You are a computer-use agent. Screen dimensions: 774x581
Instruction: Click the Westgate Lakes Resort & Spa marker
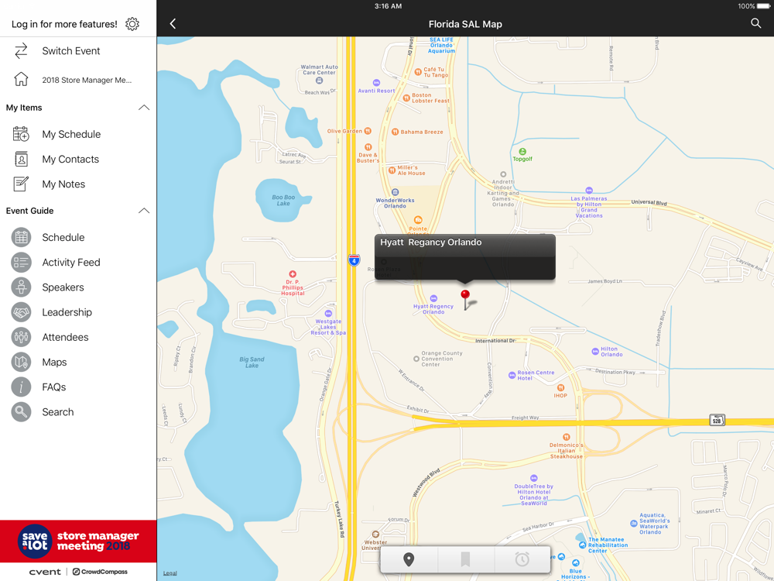[328, 313]
